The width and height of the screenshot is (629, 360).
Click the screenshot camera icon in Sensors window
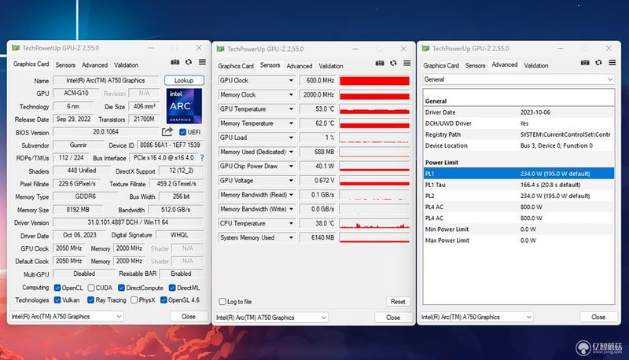tap(380, 64)
